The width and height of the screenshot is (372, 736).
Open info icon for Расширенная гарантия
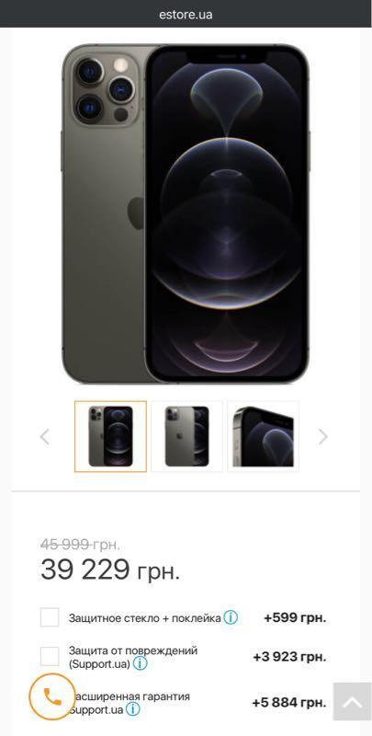click(x=132, y=708)
